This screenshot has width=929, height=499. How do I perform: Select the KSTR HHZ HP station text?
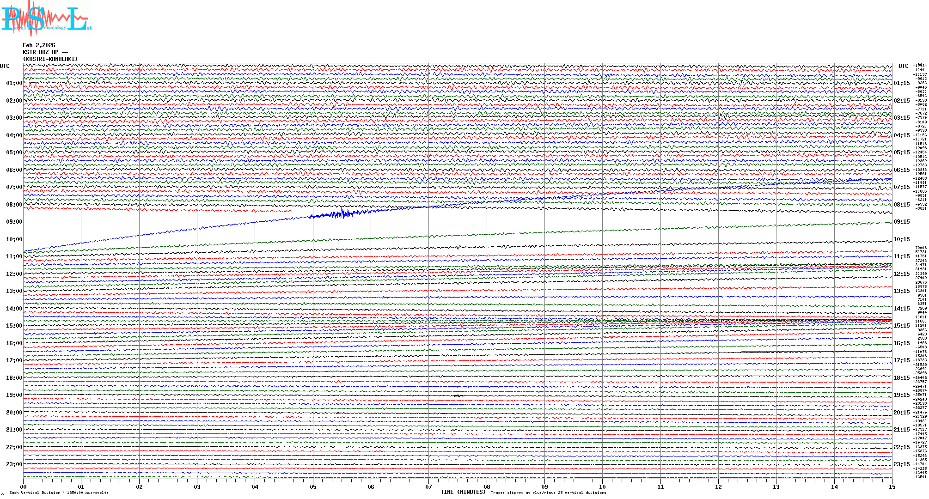tap(45, 52)
